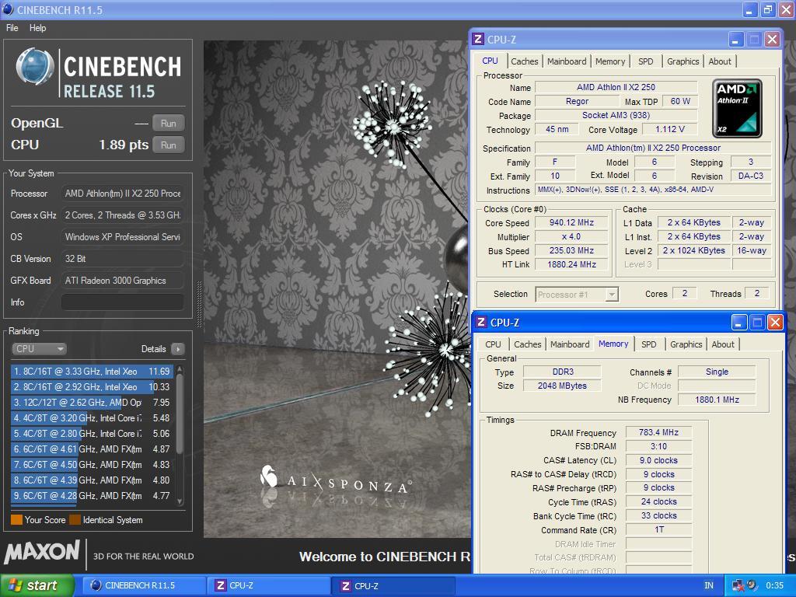796x597 pixels.
Task: Open the Help menu in Cinebench
Action: (x=37, y=28)
